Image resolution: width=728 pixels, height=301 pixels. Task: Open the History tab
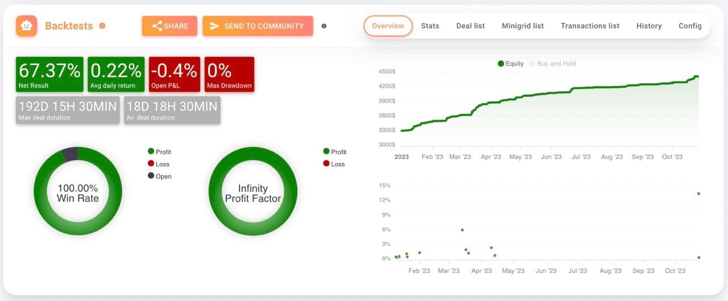pyautogui.click(x=649, y=26)
